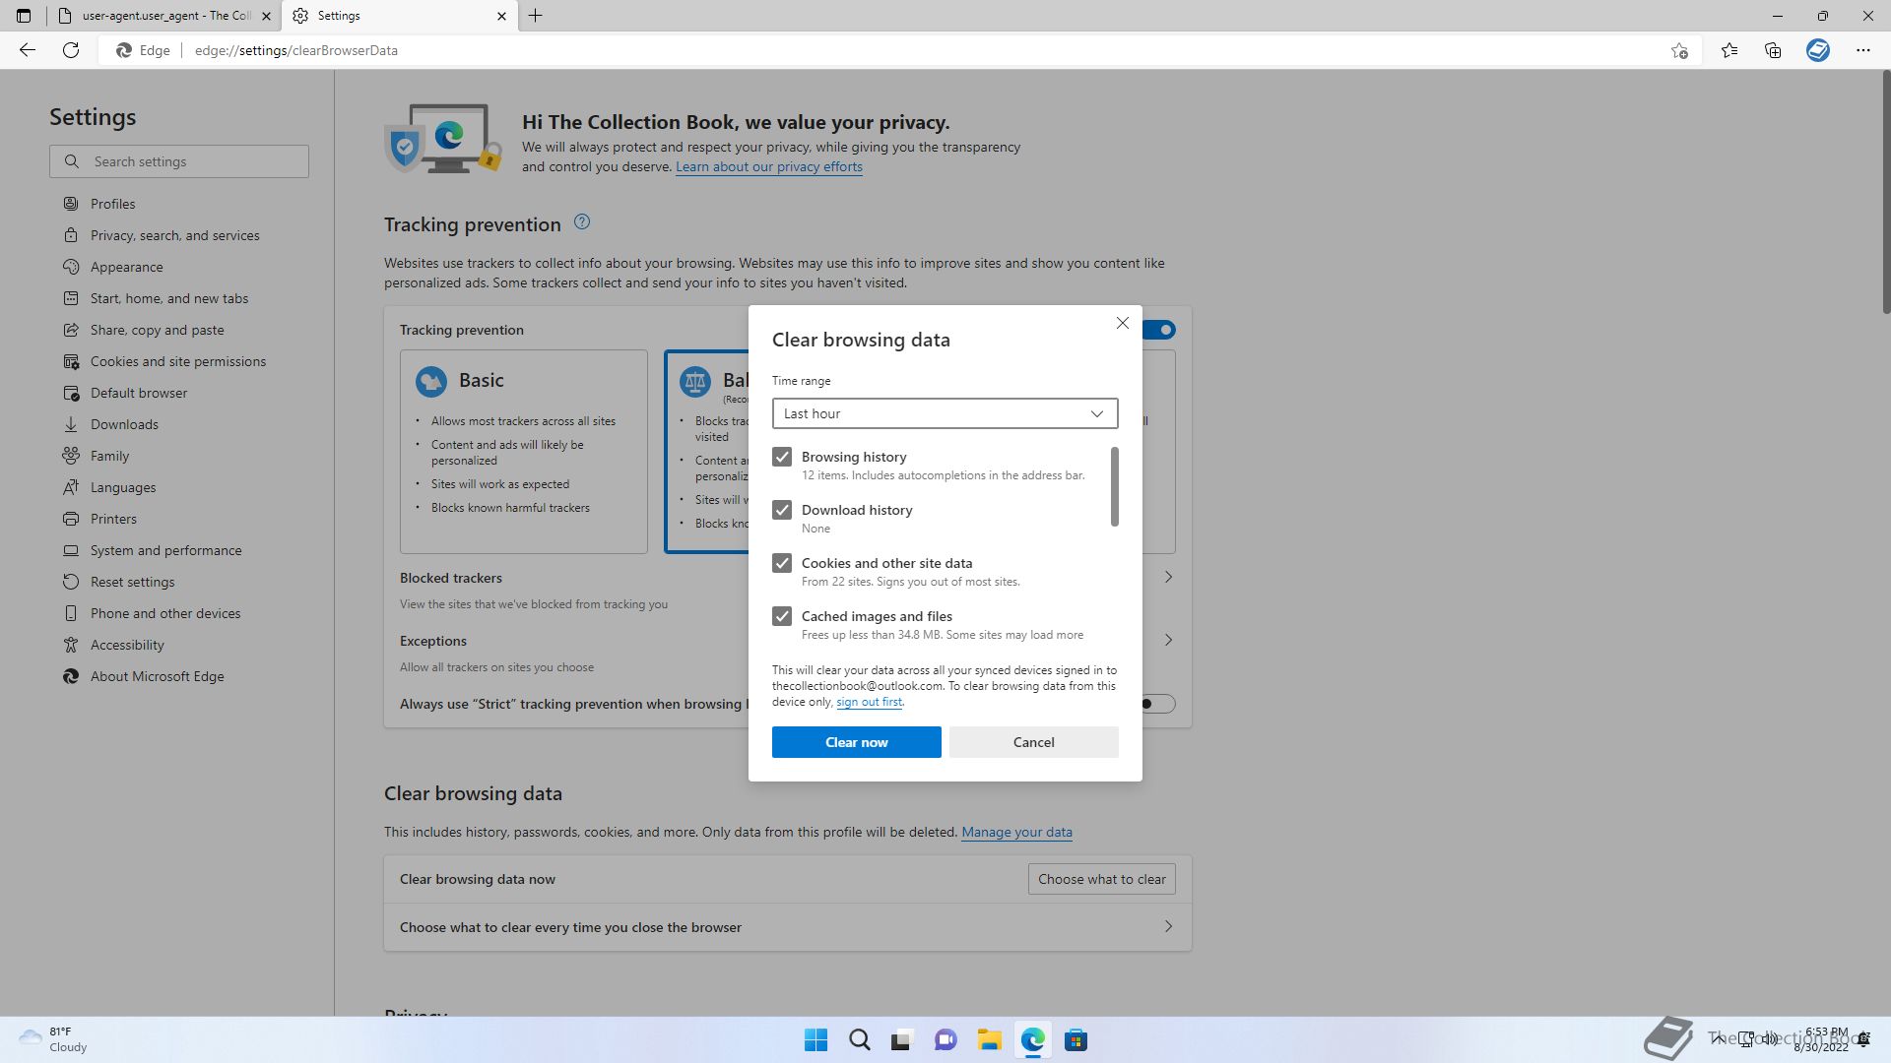Expand close-browser clearing options row
1891x1063 pixels.
click(x=1168, y=926)
